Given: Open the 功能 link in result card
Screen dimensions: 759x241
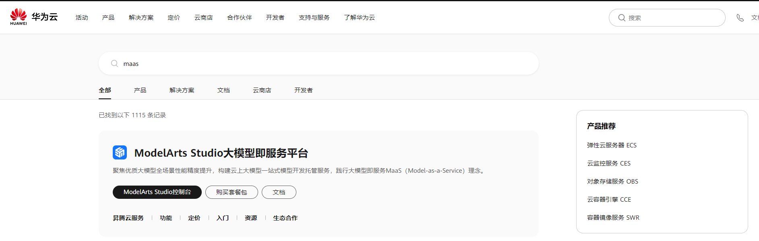Looking at the screenshot, I should (166, 218).
